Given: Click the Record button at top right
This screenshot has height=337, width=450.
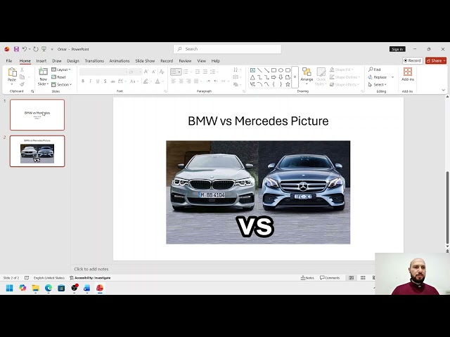Looking at the screenshot, I should (x=413, y=60).
